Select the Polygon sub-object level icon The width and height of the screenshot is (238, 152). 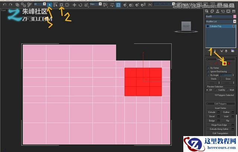click(225, 63)
